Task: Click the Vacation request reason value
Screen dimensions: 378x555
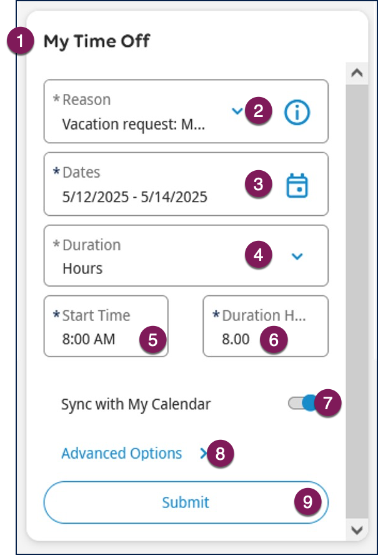Action: (x=133, y=124)
